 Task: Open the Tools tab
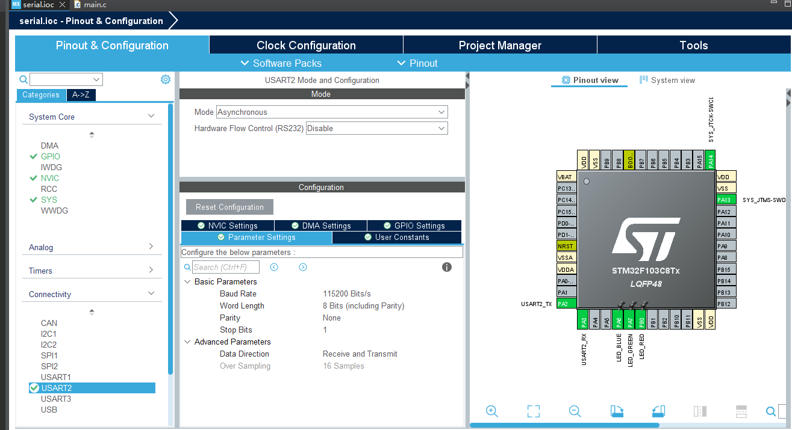[694, 45]
